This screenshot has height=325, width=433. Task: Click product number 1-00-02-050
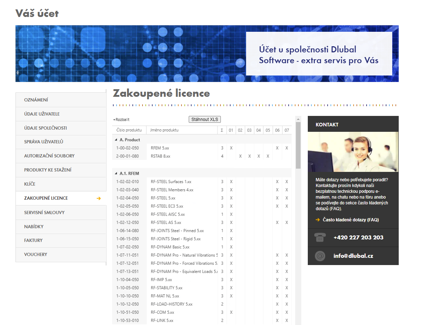point(127,148)
